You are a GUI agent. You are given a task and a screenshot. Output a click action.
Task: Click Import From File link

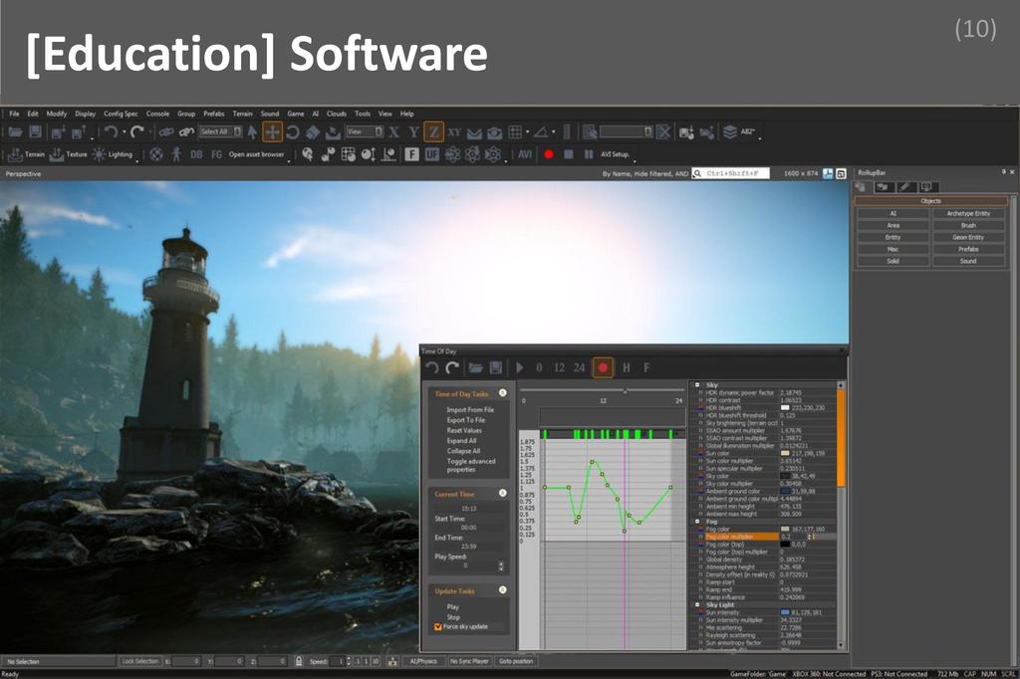click(x=470, y=410)
